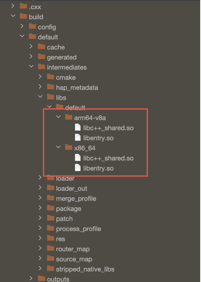Expand the hap_metadata folder chevron
Screen dimensions: 201x282
tap(40, 87)
